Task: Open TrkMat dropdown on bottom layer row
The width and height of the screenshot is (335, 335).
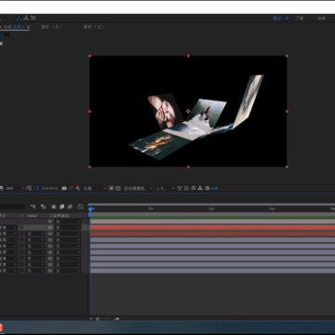Action: coord(35,271)
